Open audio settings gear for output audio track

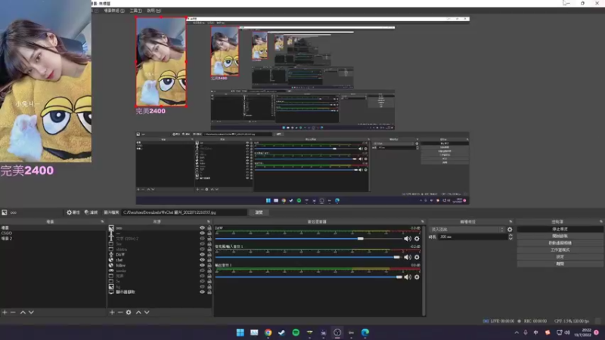pos(417,277)
